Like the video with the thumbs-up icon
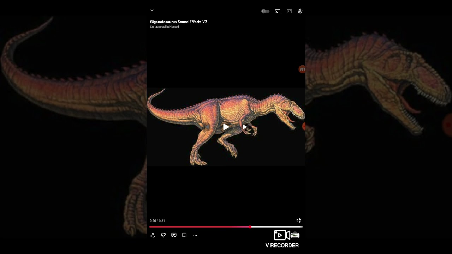 [x=153, y=235]
